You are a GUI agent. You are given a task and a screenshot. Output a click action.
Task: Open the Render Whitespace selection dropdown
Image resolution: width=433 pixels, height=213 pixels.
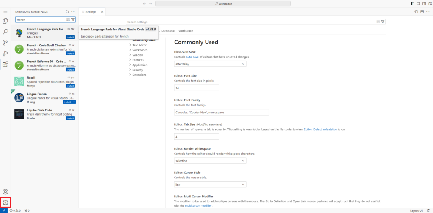[210, 160]
